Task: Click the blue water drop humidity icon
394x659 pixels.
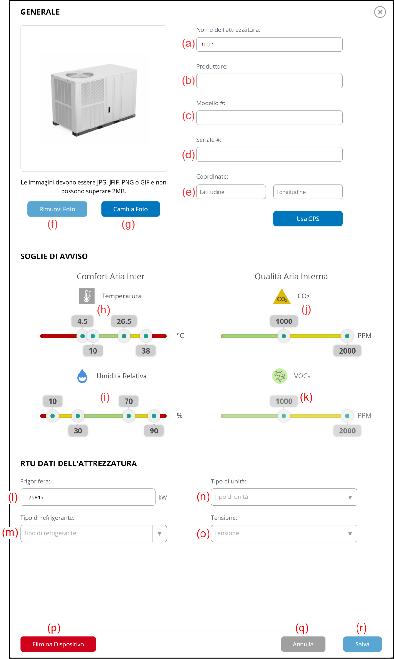Action: coord(82,376)
